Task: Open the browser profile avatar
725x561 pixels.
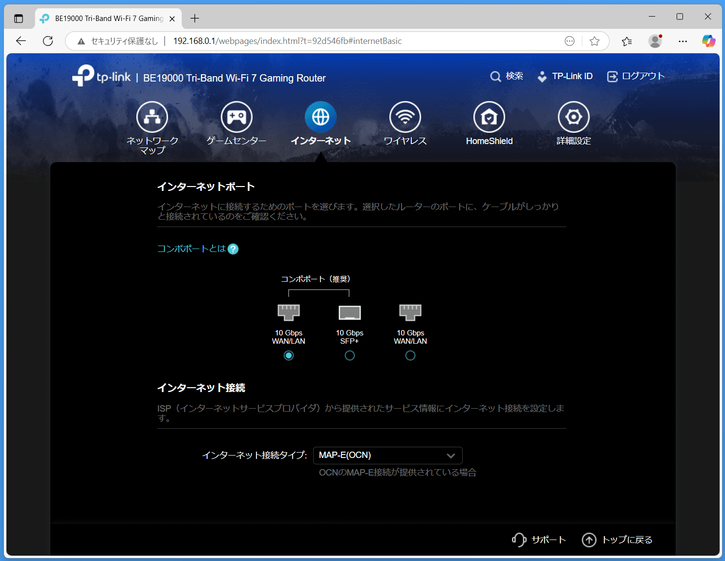Action: pyautogui.click(x=655, y=41)
